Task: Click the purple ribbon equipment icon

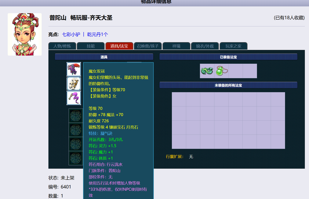Action: pos(74,98)
